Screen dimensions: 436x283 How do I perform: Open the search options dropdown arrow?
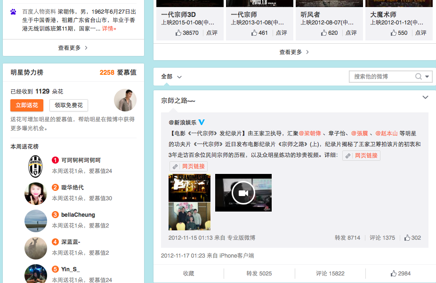(x=427, y=76)
